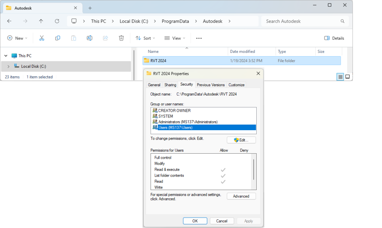Click the permissions list scrollbar
The image size is (382, 228).
point(254,170)
